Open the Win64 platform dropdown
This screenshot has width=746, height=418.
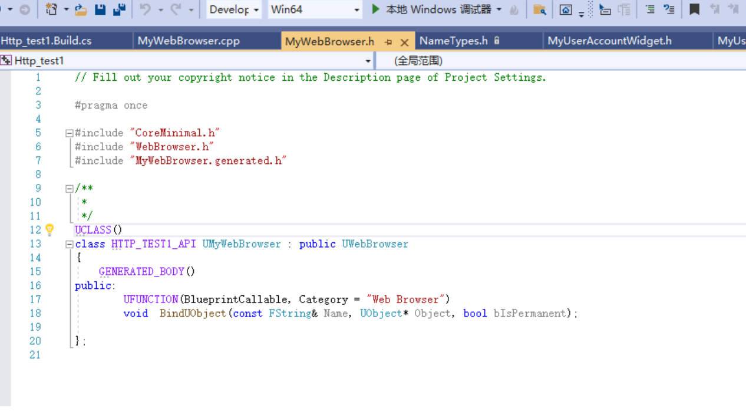pos(315,10)
